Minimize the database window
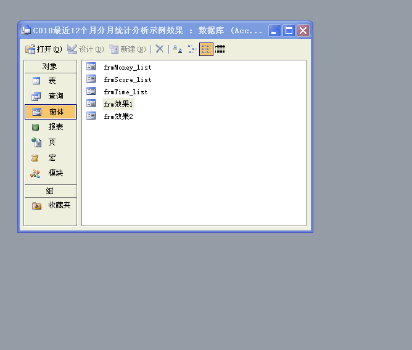 (x=274, y=31)
